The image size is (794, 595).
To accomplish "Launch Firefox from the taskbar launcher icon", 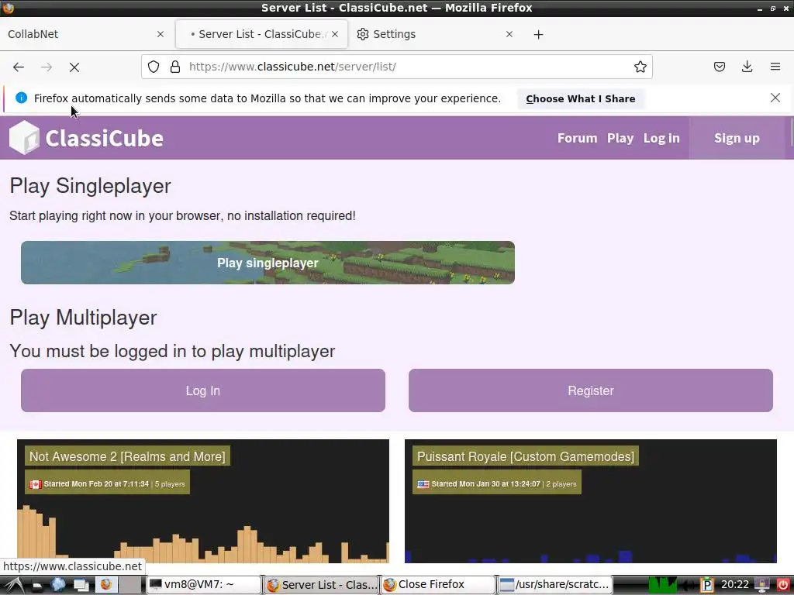I will point(105,585).
